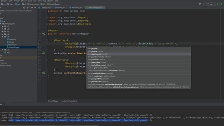224x126 pixels.
Task: Expand the ex6 package folder
Action: [x=3, y=50]
